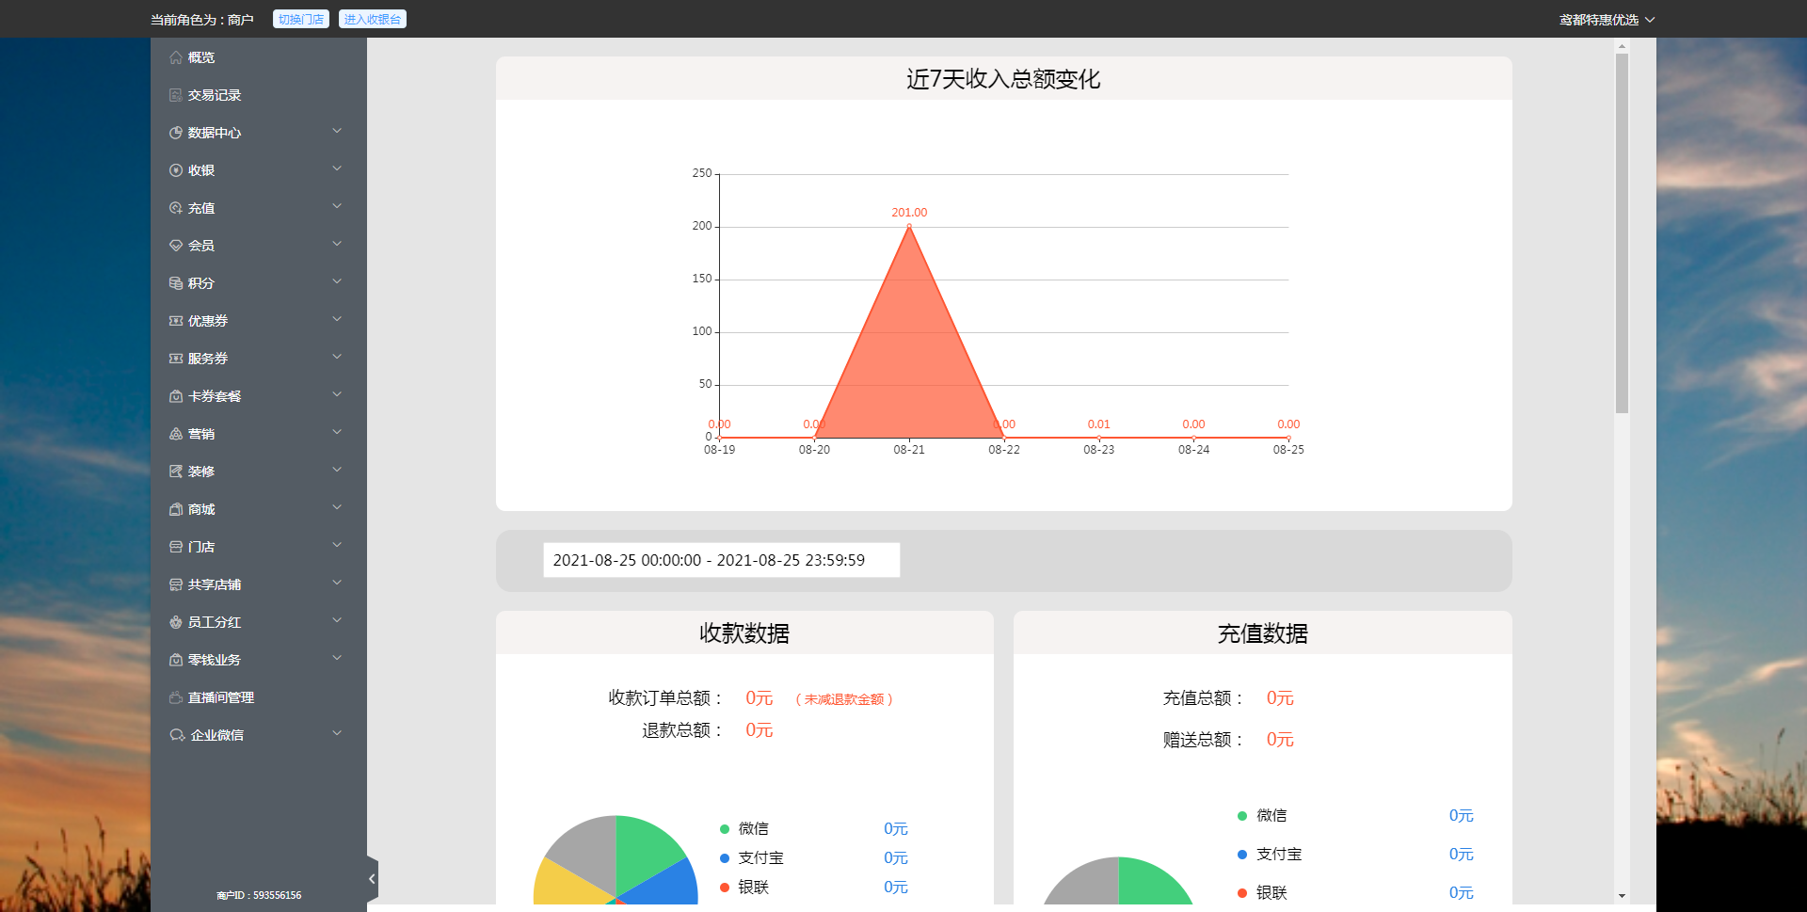This screenshot has width=1807, height=912.
Task: Click the page vertical scrollbar thumb
Action: point(1622,233)
